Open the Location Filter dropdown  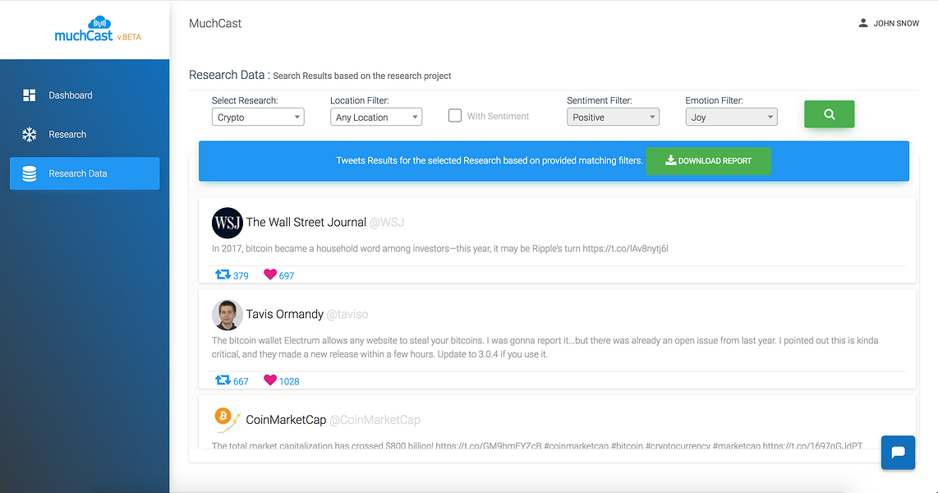coord(375,117)
